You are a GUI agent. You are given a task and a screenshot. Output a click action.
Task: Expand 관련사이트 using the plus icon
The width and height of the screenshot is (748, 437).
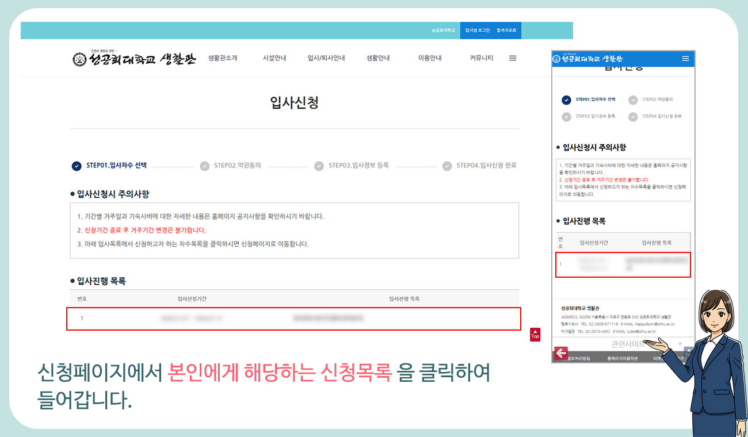(680, 343)
